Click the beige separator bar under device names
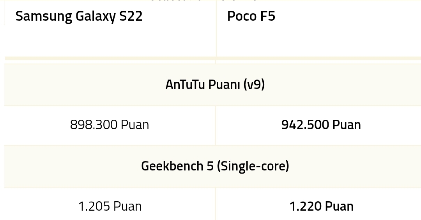 click(213, 58)
